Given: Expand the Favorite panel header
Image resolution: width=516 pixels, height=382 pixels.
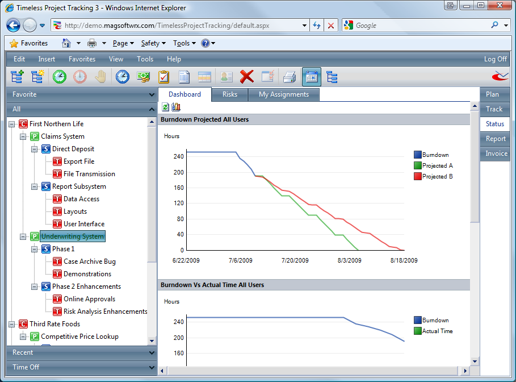Looking at the screenshot, I should [x=82, y=94].
